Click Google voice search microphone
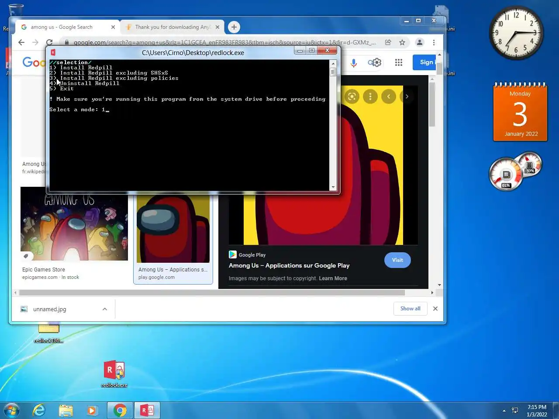The width and height of the screenshot is (559, 419). (354, 63)
